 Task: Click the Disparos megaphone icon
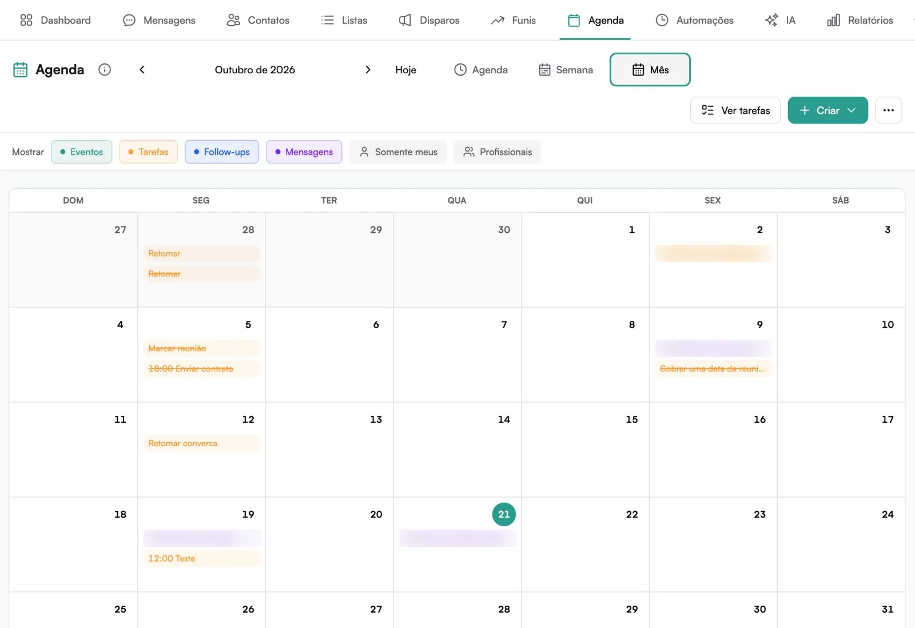405,20
